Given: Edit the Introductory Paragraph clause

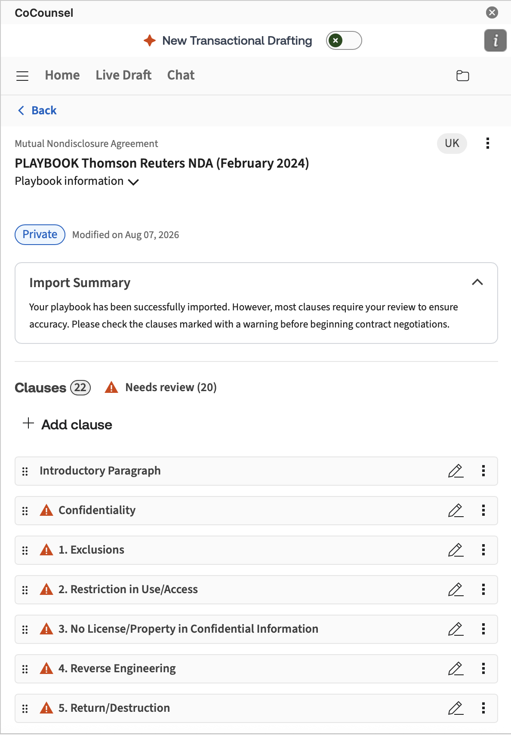Looking at the screenshot, I should [456, 471].
